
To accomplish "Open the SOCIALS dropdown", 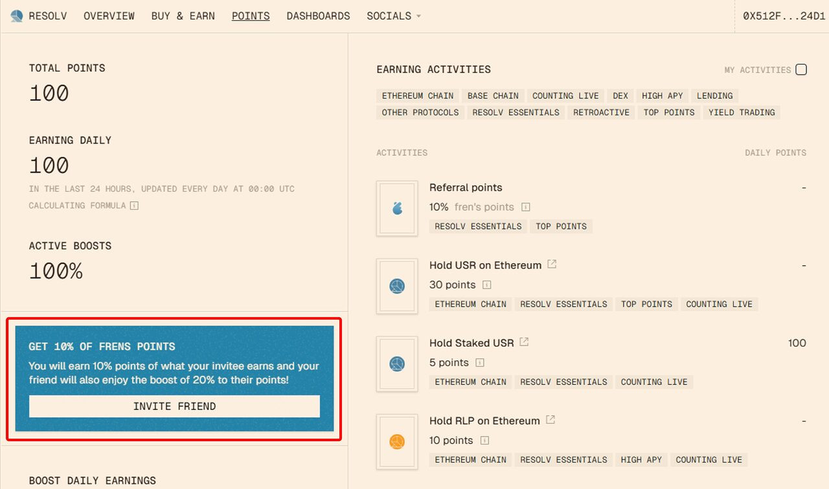I will 393,16.
